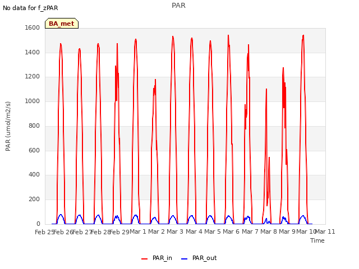
Task: Click the Mar 2 x-axis date label
Action: point(157,231)
